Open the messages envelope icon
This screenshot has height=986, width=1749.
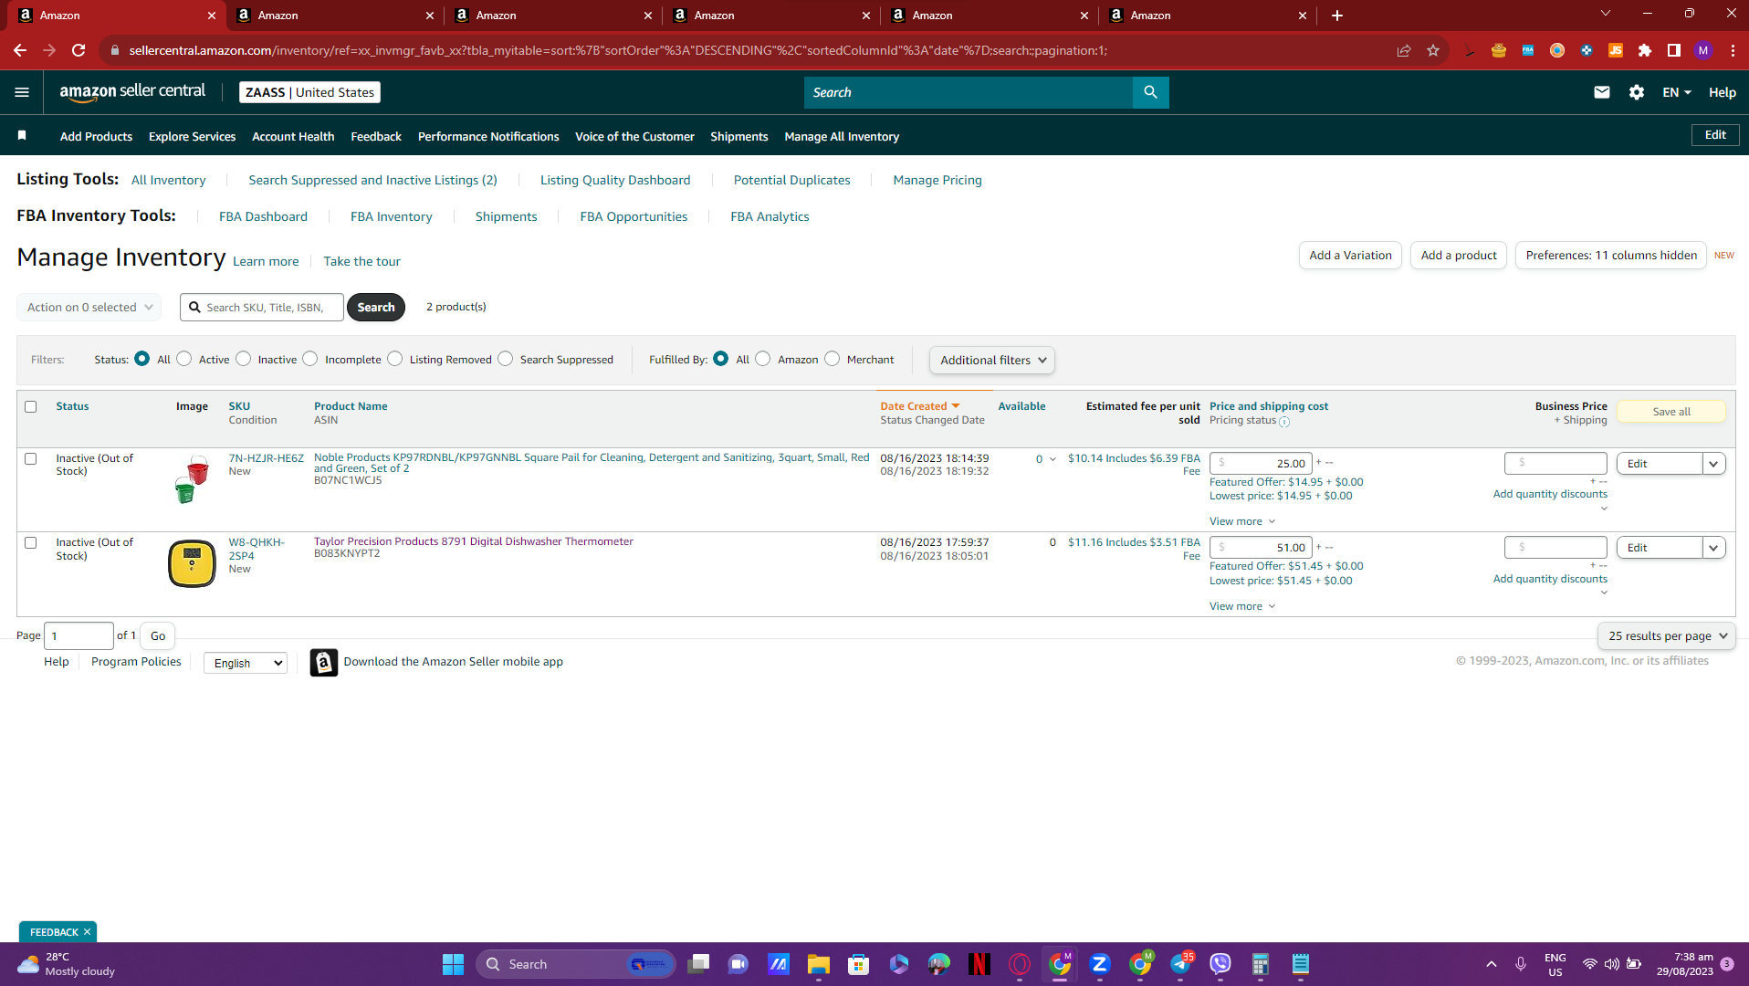click(1601, 92)
